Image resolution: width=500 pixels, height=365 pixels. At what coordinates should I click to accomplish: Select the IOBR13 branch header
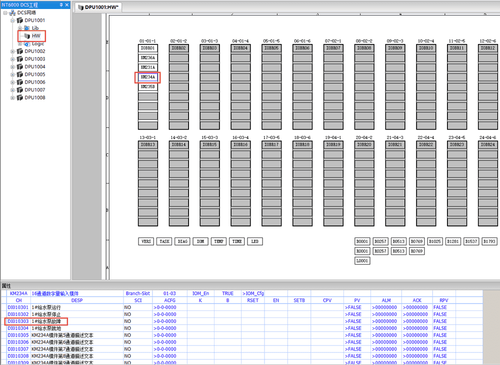tap(147, 144)
